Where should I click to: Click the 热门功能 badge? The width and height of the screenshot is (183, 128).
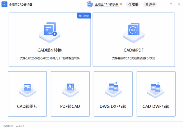click(x=84, y=16)
